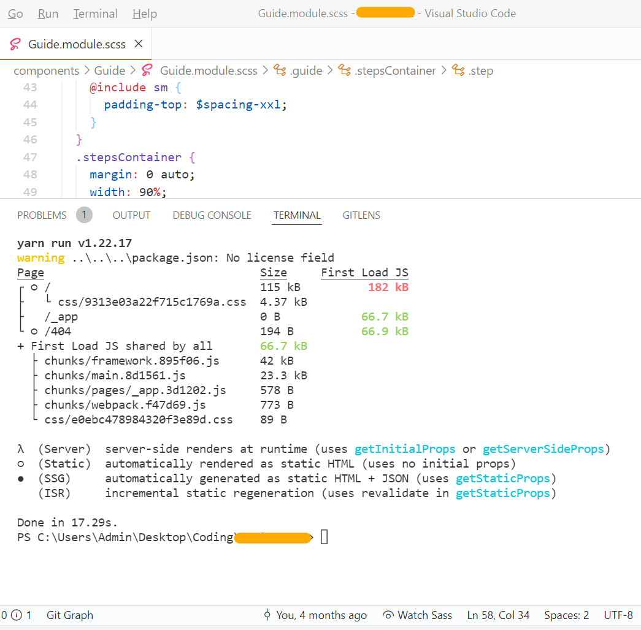Click 'You, 4 months ago' blame status
Screen dimensions: 641x630
point(321,615)
